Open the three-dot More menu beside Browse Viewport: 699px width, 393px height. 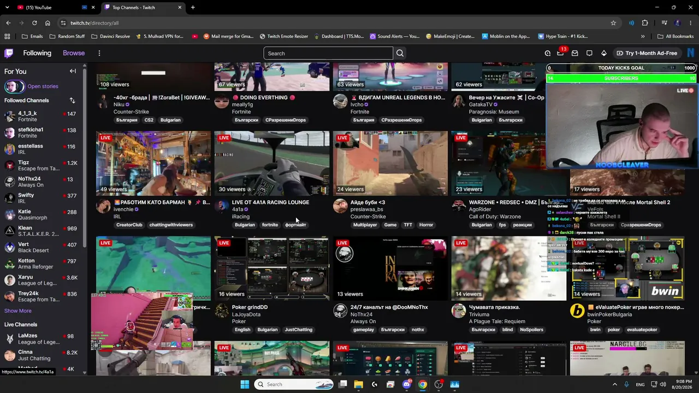(x=99, y=53)
